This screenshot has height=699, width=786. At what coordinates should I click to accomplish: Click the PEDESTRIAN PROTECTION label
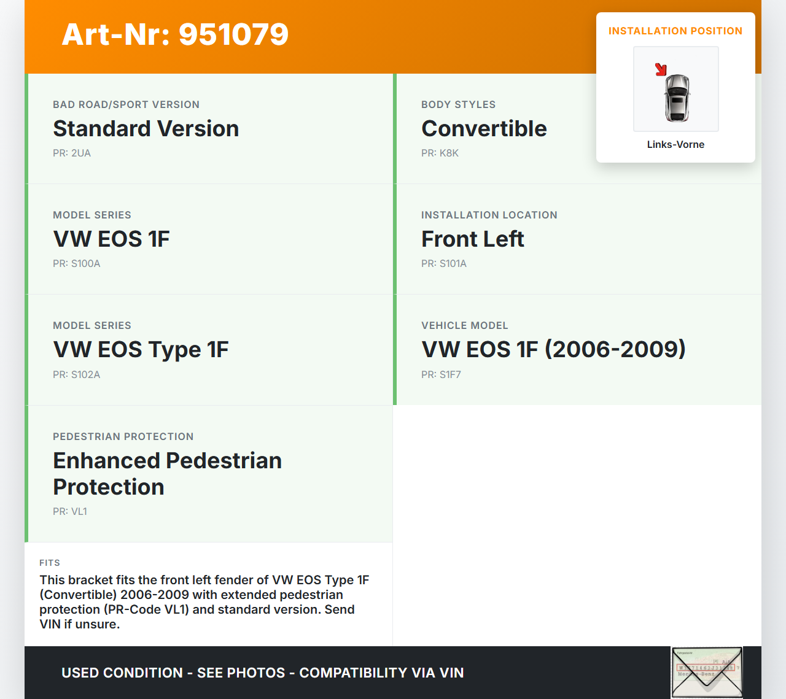click(x=123, y=436)
